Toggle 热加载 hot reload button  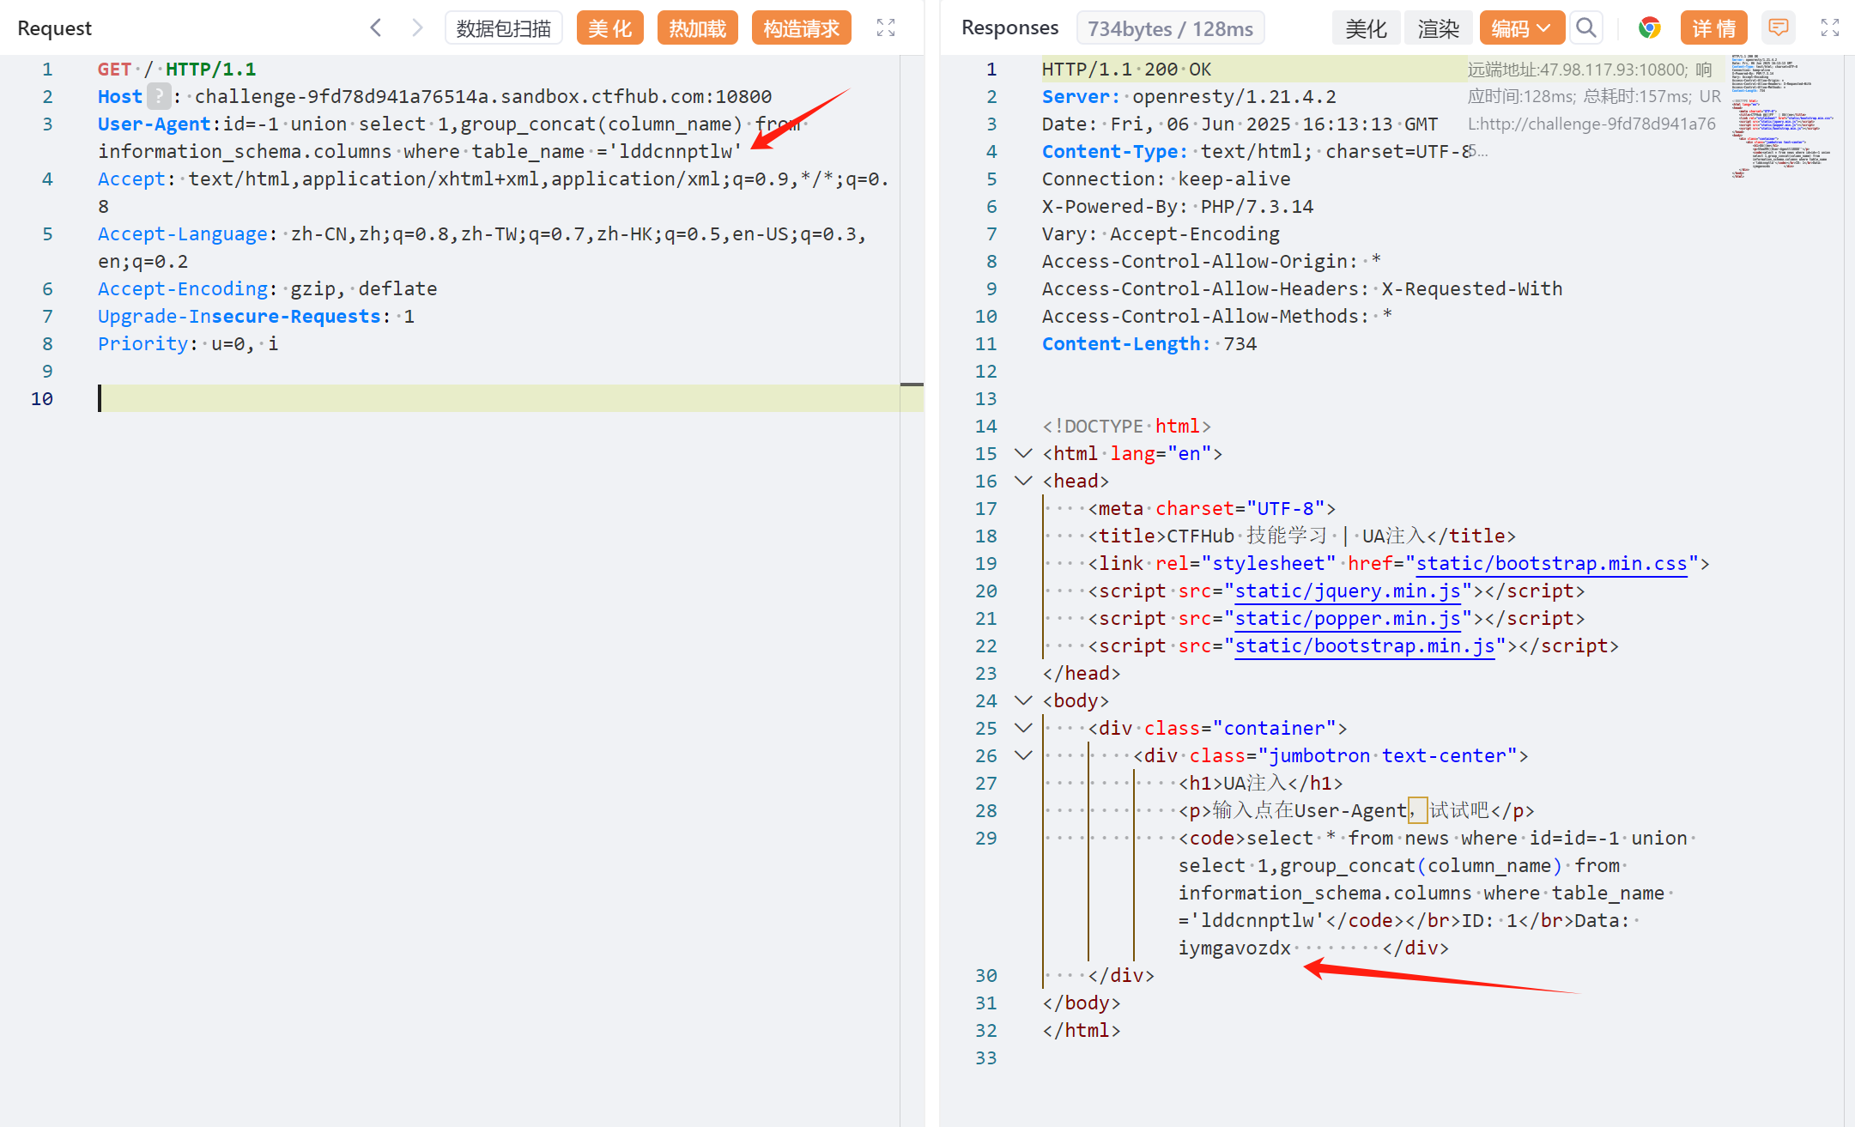pos(697,27)
